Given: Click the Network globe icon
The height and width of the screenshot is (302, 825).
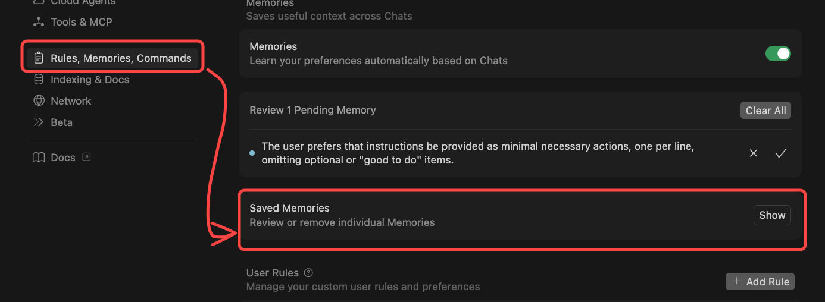Looking at the screenshot, I should click(39, 101).
